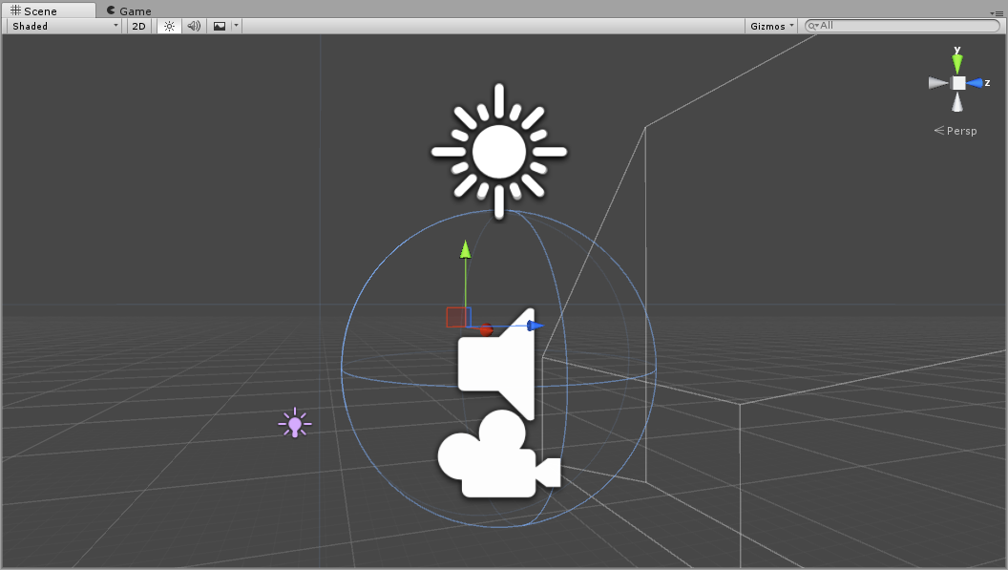1008x570 pixels.
Task: Open the Shaded draw mode dropdown
Action: tap(65, 26)
